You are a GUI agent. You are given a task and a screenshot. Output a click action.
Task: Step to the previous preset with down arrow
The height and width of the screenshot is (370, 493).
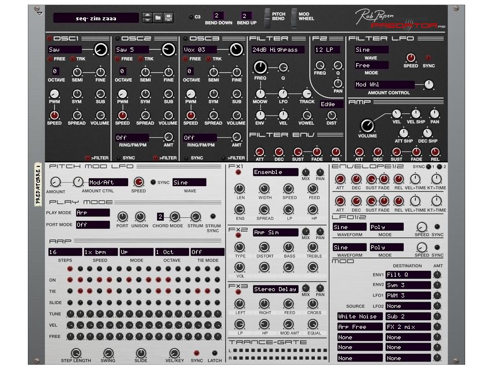(147, 20)
